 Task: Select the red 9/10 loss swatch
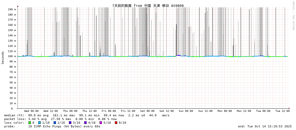[x=116, y=123]
